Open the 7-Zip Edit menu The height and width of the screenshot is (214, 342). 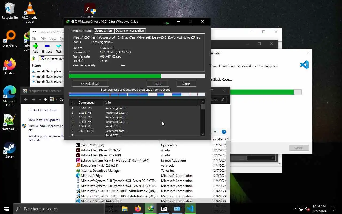tap(43, 39)
